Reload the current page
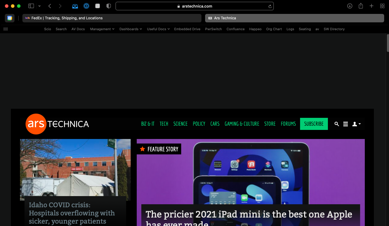This screenshot has width=389, height=226. (x=270, y=6)
